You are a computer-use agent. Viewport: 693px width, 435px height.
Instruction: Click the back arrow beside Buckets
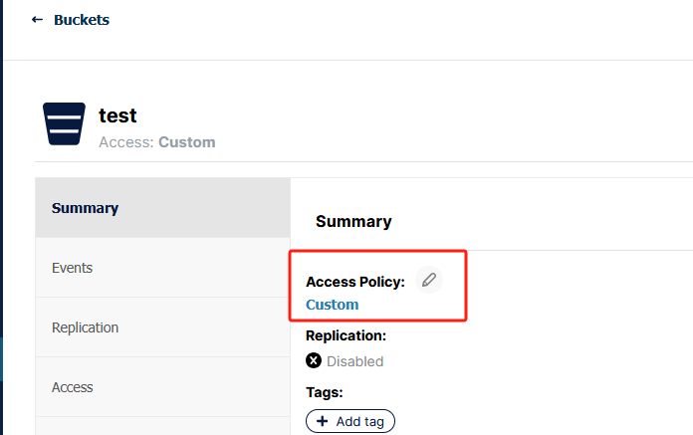tap(37, 20)
